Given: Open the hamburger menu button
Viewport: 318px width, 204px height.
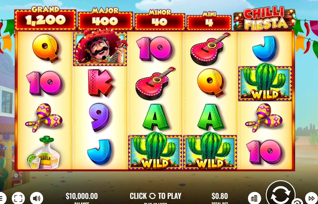Looking at the screenshot, I should pyautogui.click(x=2, y=198).
